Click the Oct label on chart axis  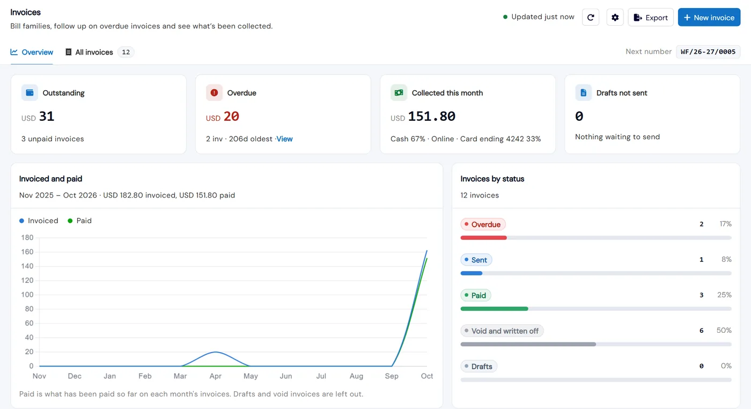click(427, 376)
